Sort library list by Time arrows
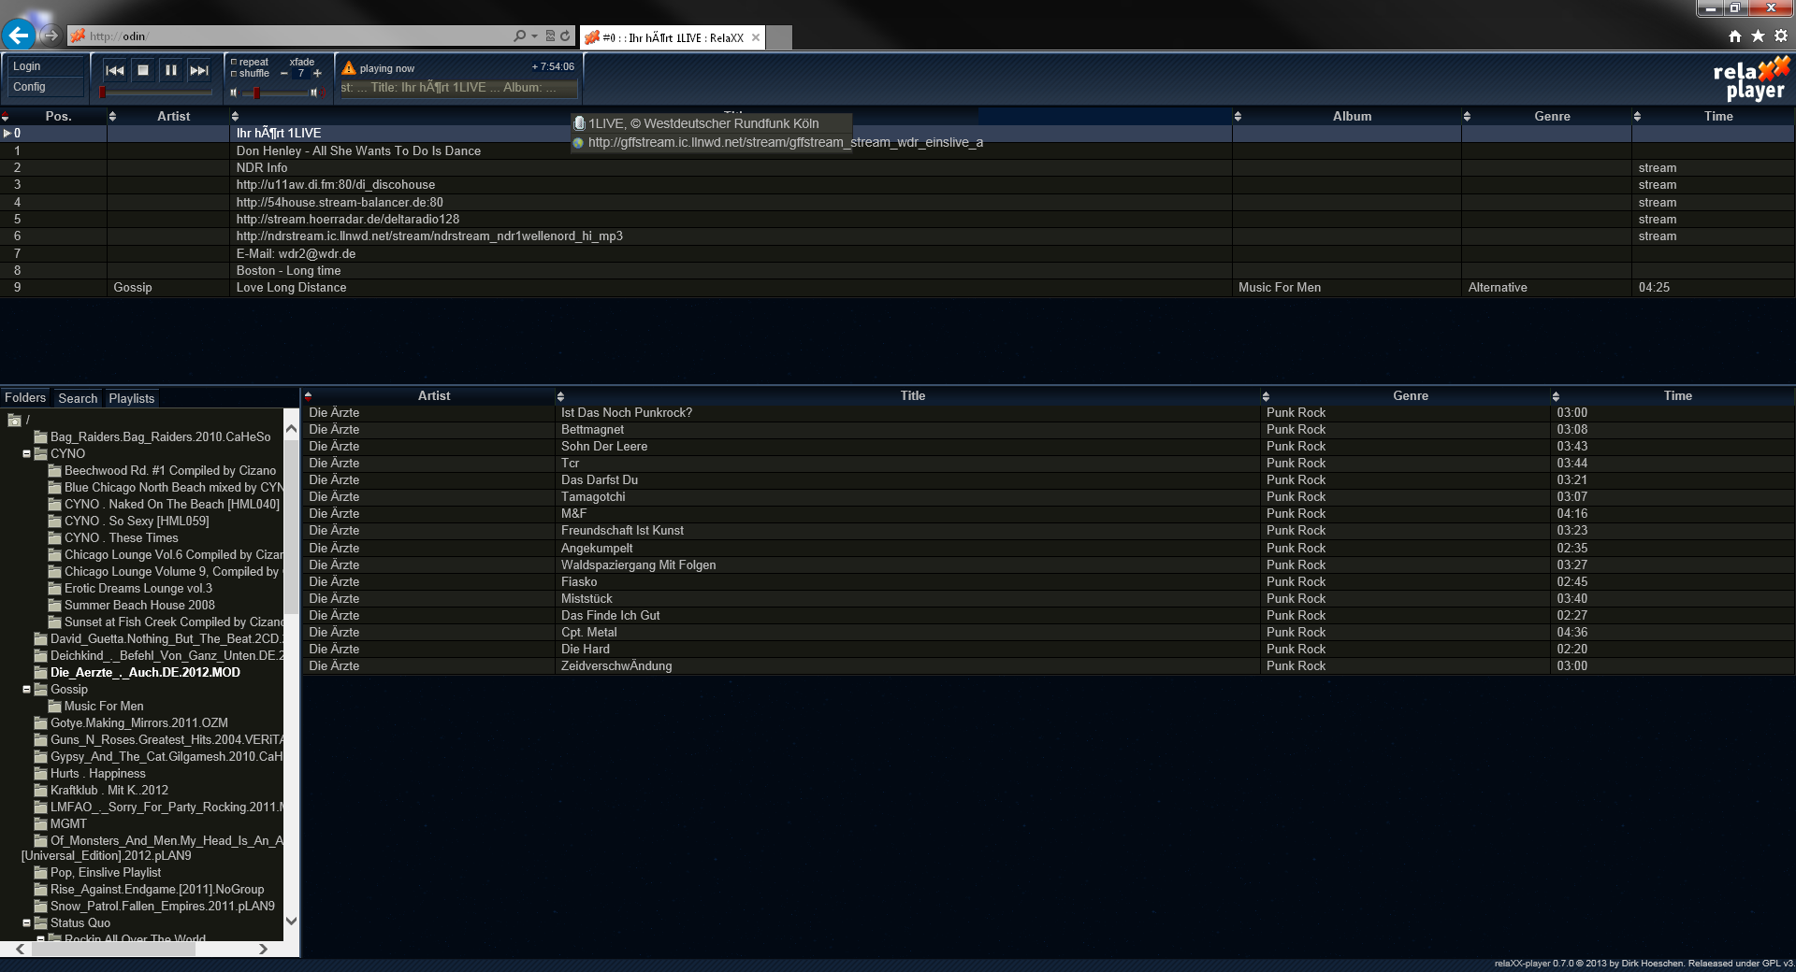The width and height of the screenshot is (1796, 972). [x=1556, y=396]
